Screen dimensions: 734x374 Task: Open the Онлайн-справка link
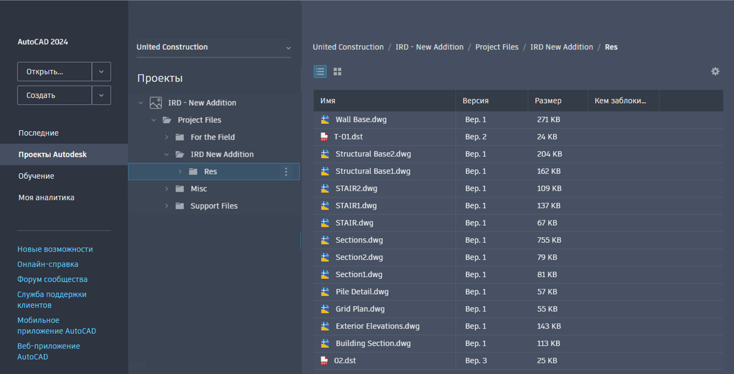pyautogui.click(x=48, y=264)
